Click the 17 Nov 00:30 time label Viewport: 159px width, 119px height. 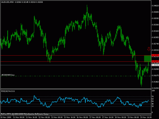tap(95, 117)
